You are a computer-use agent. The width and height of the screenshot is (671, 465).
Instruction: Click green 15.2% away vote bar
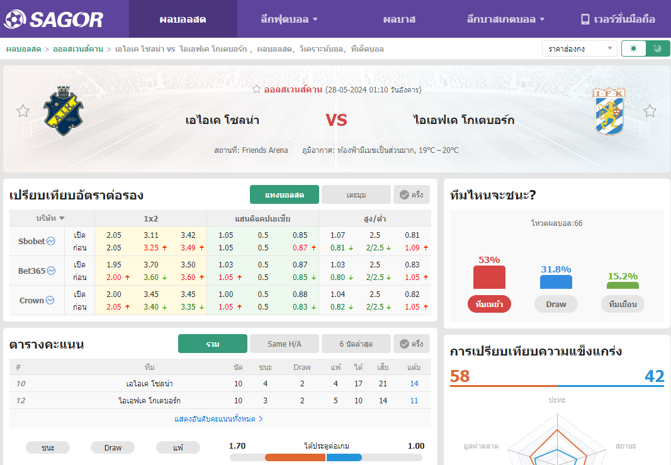click(x=623, y=285)
